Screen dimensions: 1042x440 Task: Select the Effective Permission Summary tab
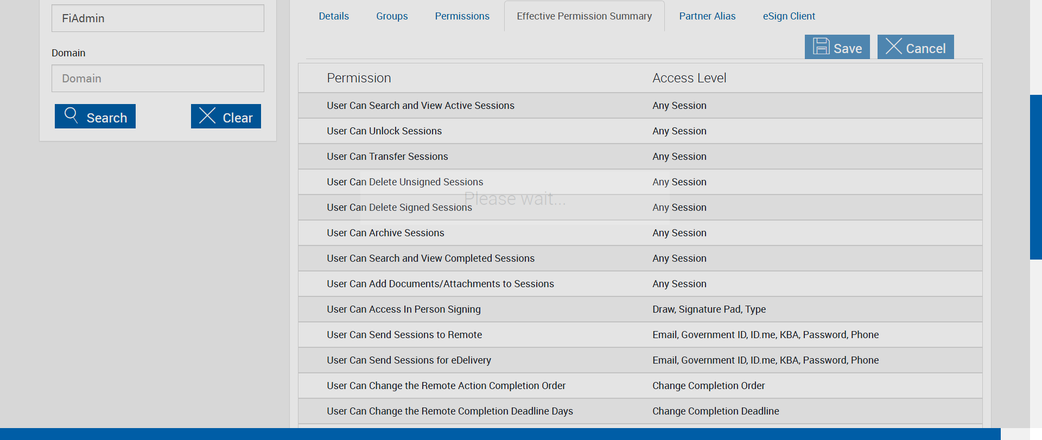[x=584, y=16]
